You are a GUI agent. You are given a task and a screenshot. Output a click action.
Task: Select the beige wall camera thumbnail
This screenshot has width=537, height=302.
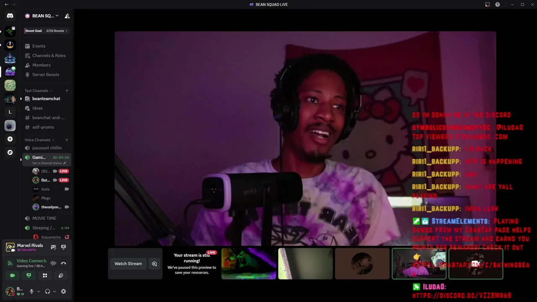[x=305, y=263]
